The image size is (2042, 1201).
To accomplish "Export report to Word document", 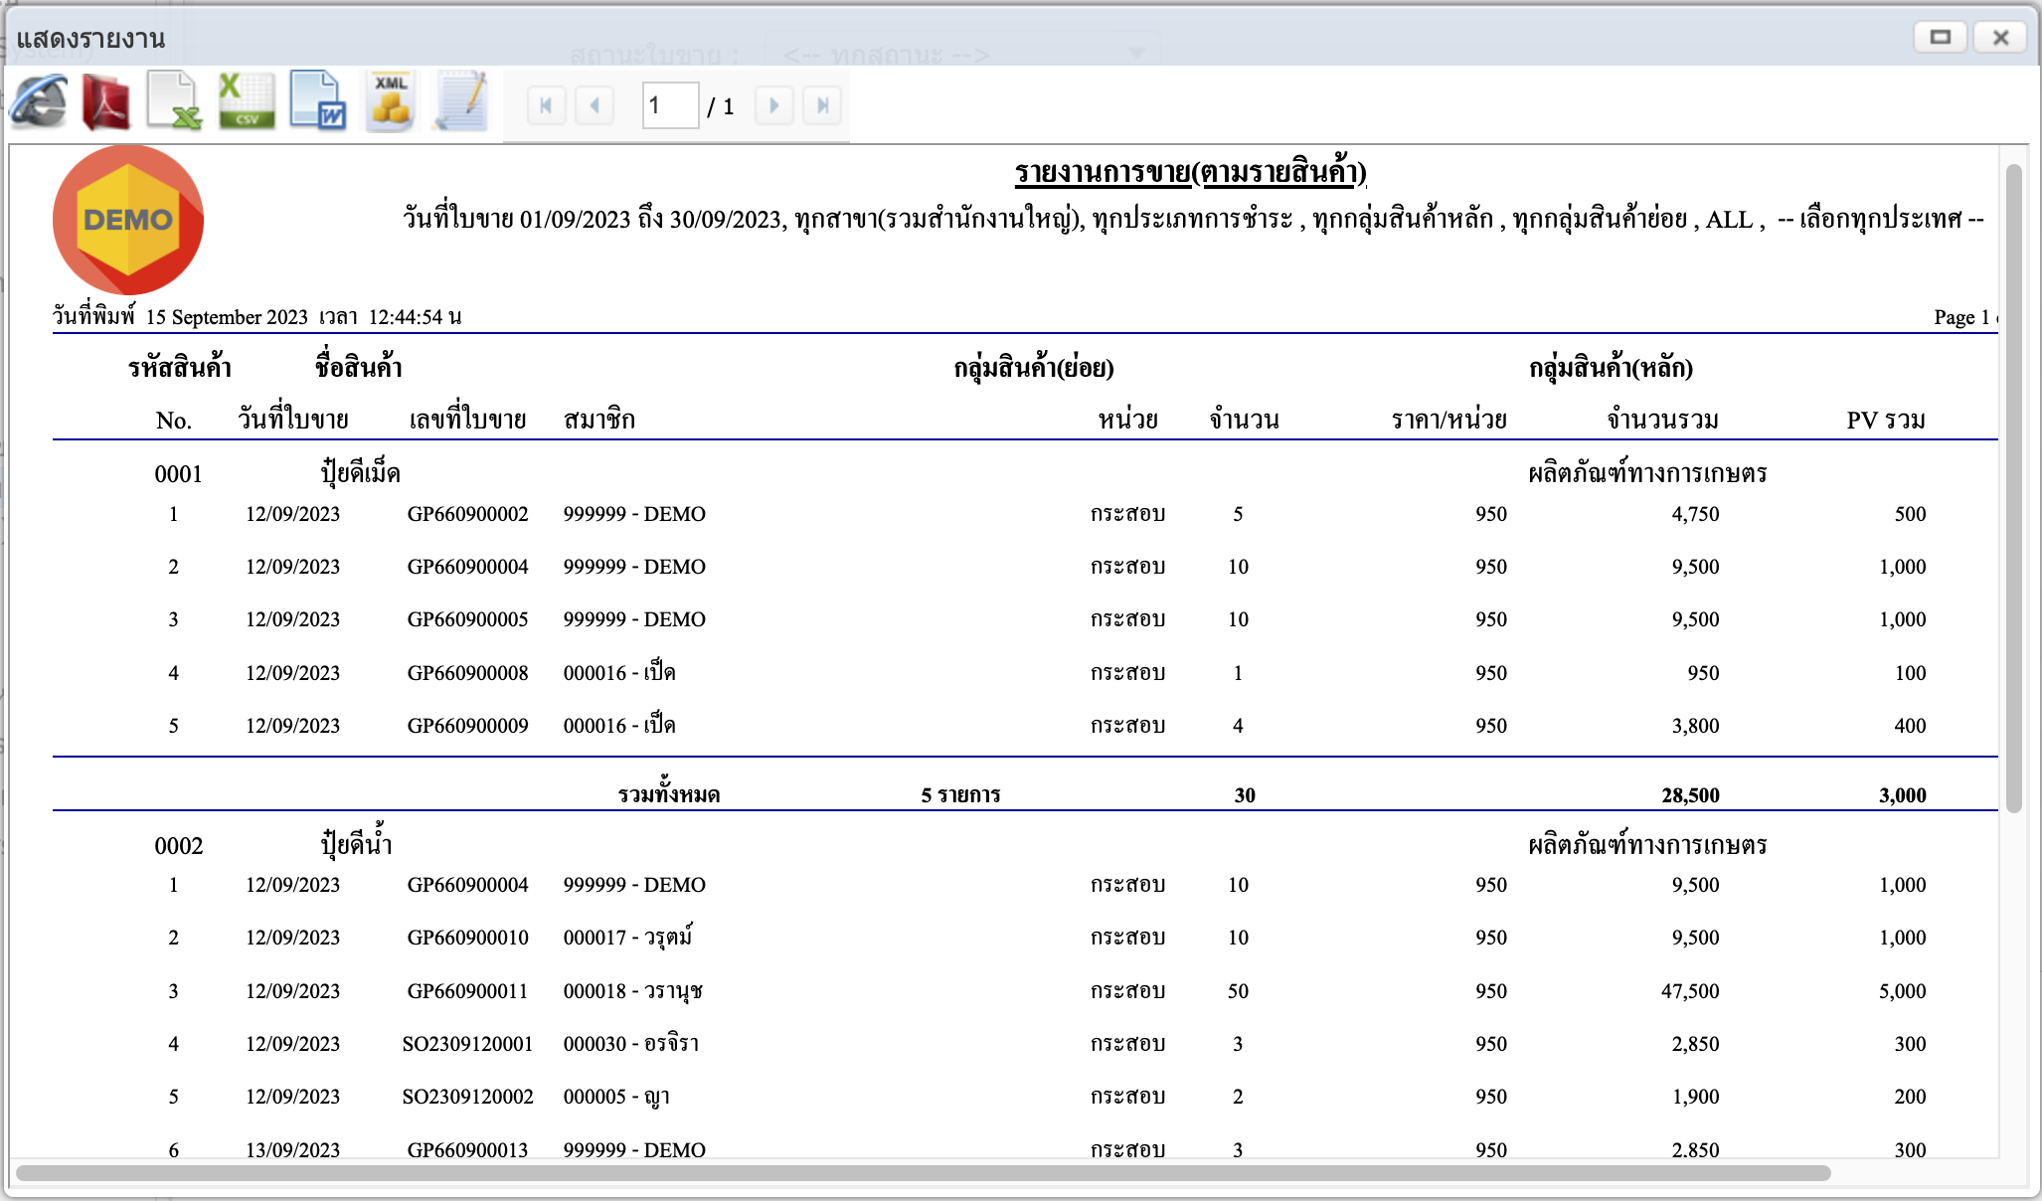I will (317, 102).
